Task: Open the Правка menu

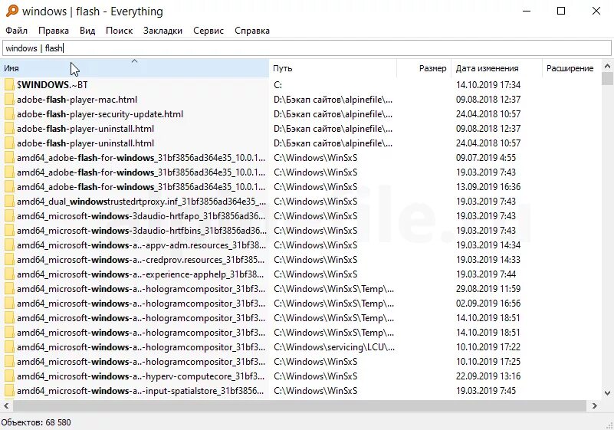Action: click(x=53, y=31)
